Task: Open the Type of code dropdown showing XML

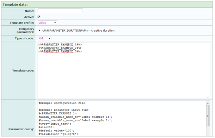Action: 44,38
